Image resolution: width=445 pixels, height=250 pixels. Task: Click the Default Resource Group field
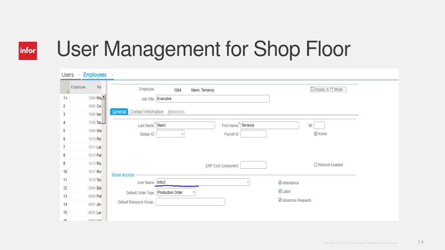click(191, 202)
